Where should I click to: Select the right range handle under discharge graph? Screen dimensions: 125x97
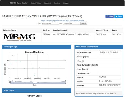[x=65, y=82]
